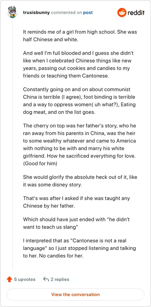Click the "he didn't want to teach us slang" line
151x307 pixels.
(x=76, y=223)
